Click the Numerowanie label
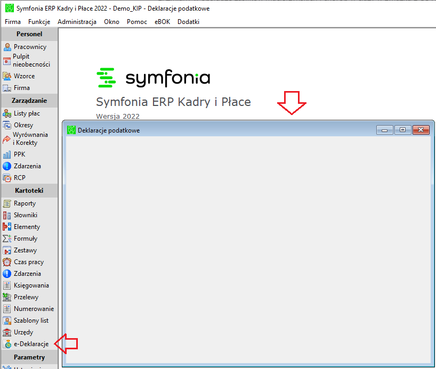 [x=34, y=309]
